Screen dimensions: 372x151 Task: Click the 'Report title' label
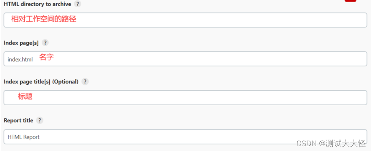pyautogui.click(x=19, y=120)
